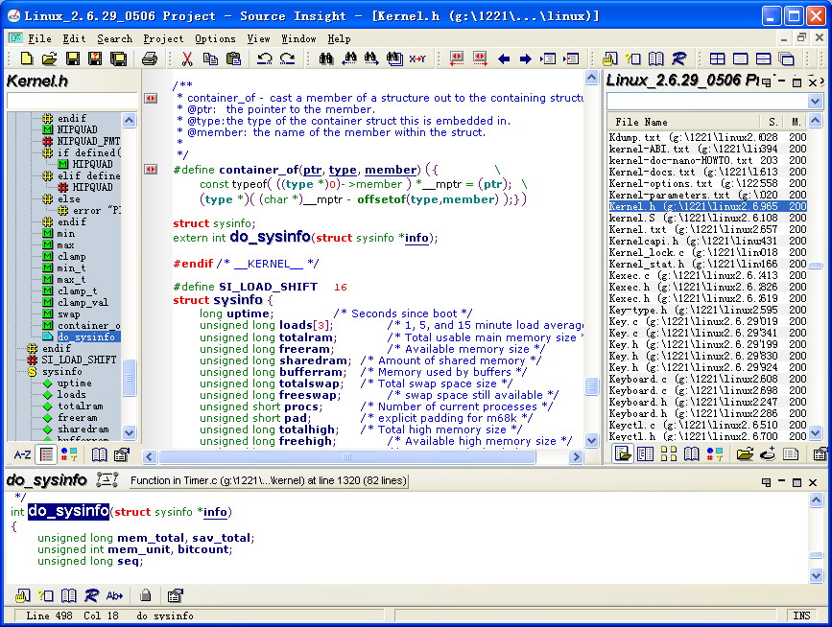Tile windows with the four-pane grid icon
This screenshot has width=832, height=627.
pos(718,58)
